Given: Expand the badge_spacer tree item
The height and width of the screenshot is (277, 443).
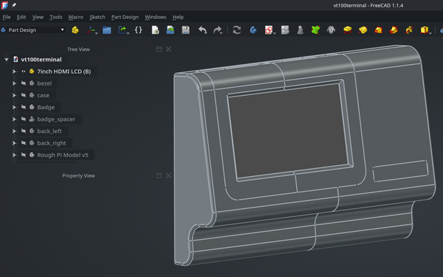Looking at the screenshot, I should tap(14, 119).
